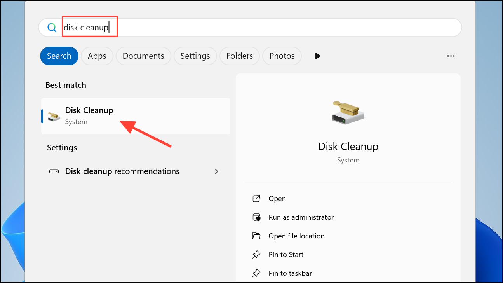
Task: Open the Disk Cleanup best match result
Action: pyautogui.click(x=136, y=116)
